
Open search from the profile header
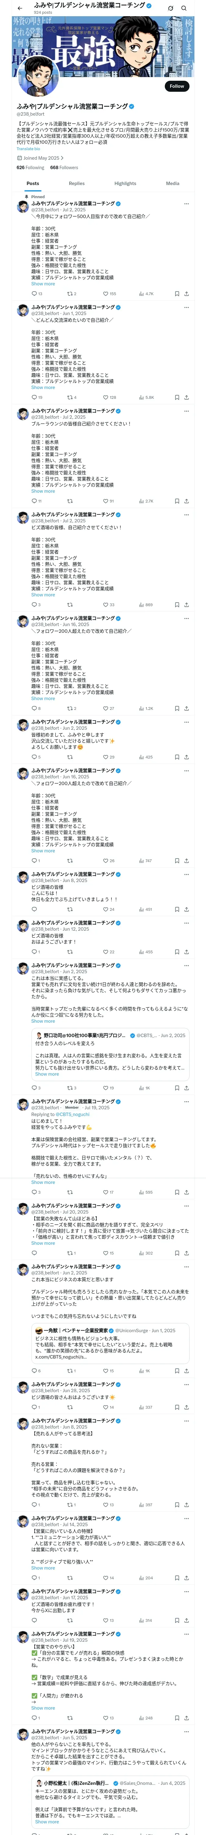point(184,8)
